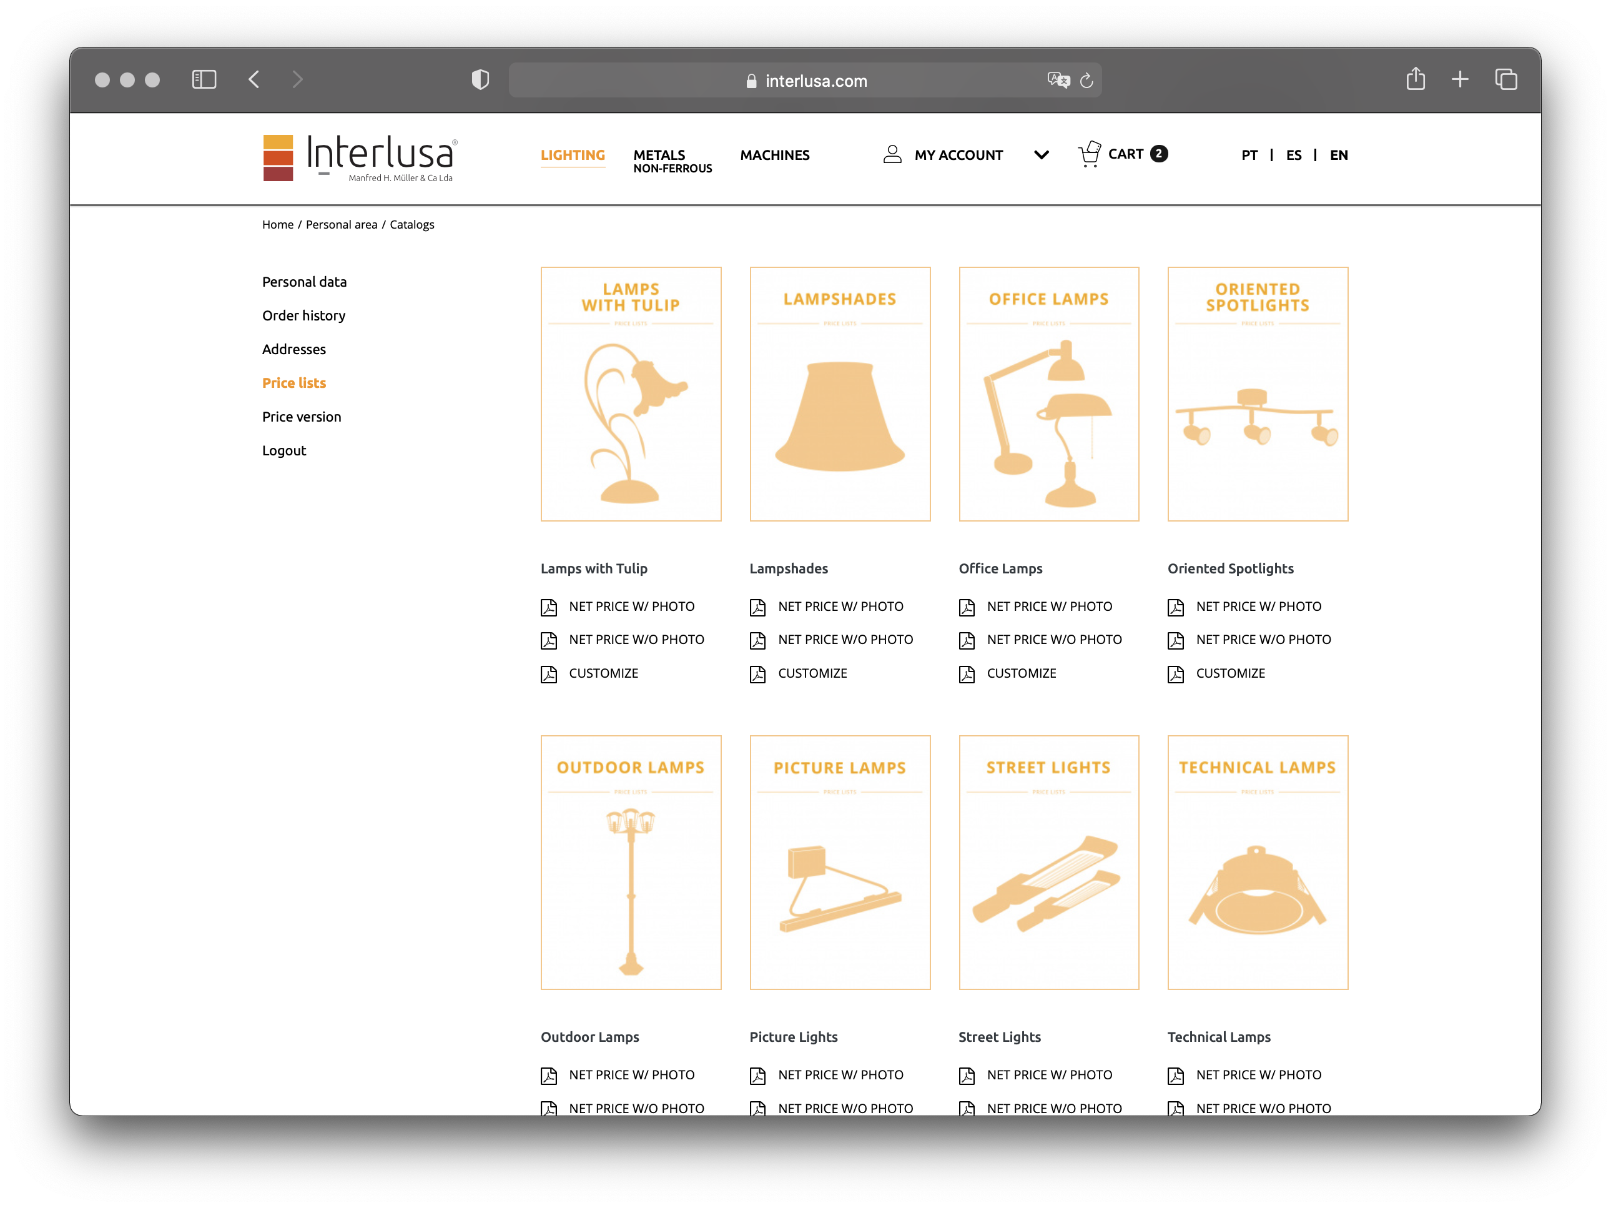Open the tab overview icon
The height and width of the screenshot is (1208, 1611).
tap(1505, 79)
